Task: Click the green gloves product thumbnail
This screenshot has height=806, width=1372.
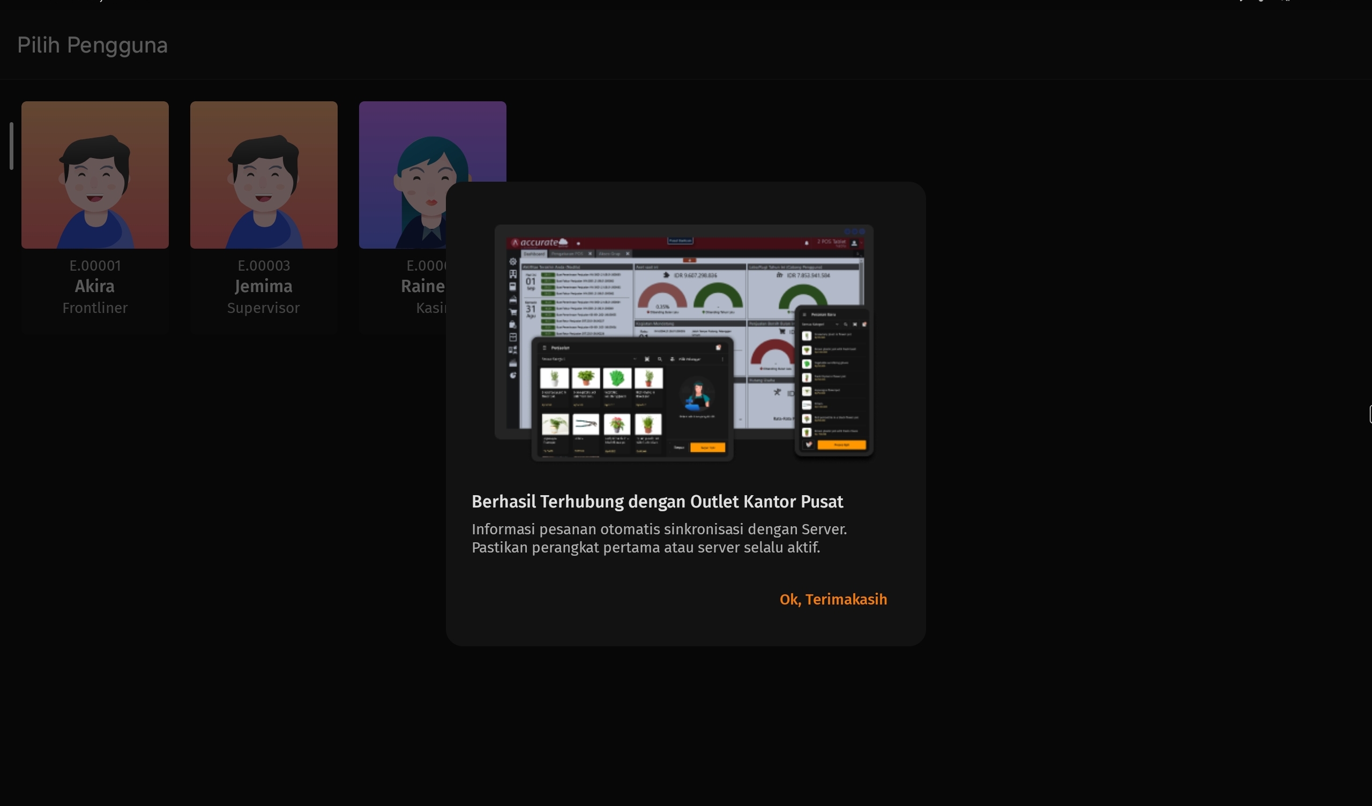Action: tap(616, 378)
